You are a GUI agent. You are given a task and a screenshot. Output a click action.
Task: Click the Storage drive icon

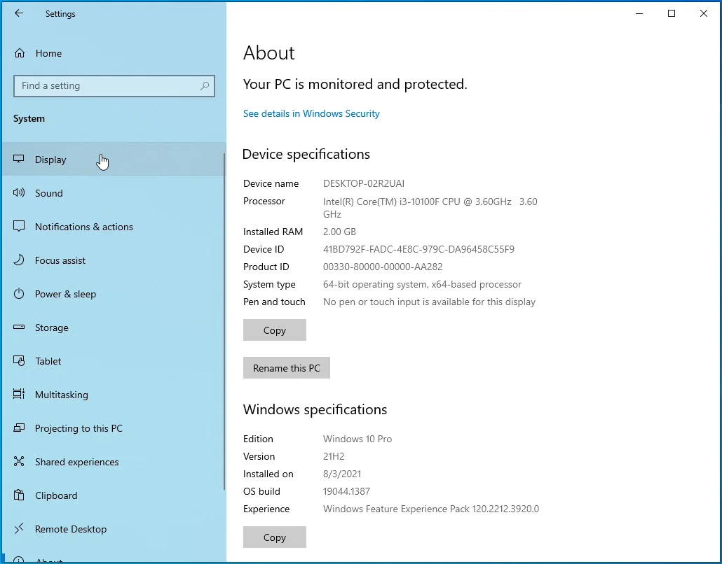pos(18,327)
